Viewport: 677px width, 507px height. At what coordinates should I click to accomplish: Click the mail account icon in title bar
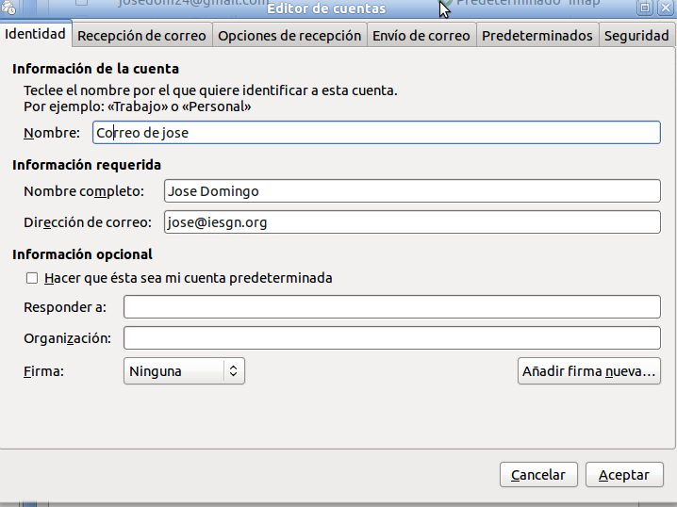click(x=8, y=8)
